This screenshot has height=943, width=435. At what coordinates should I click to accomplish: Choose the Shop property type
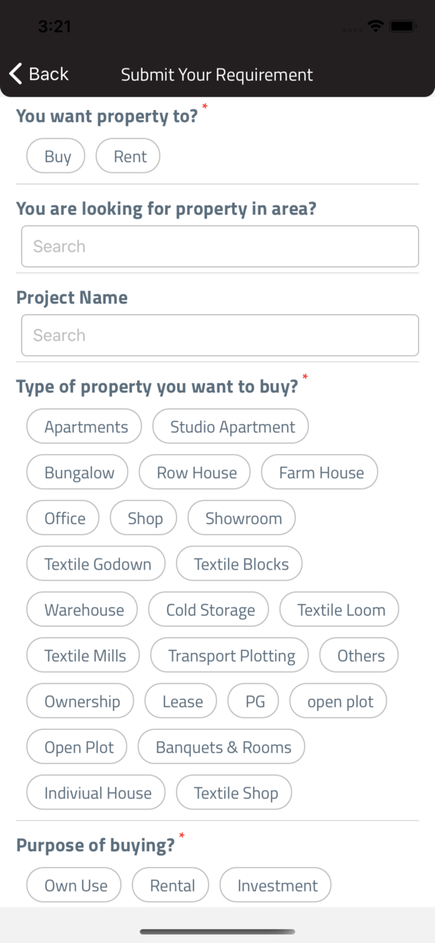(143, 518)
